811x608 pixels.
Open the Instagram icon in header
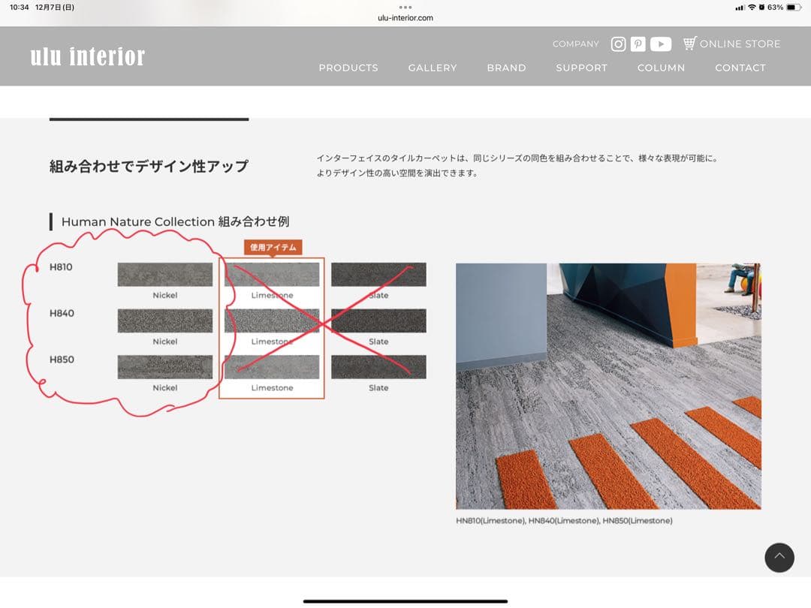click(x=618, y=44)
